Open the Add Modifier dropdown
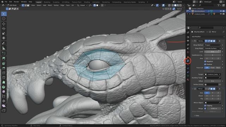The width and height of the screenshot is (226, 127). coord(208,37)
